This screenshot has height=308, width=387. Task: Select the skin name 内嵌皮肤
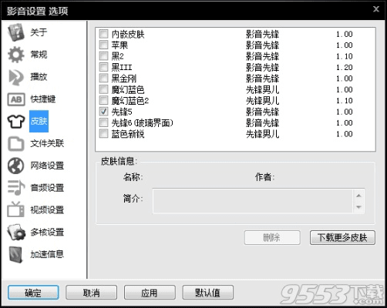click(128, 34)
